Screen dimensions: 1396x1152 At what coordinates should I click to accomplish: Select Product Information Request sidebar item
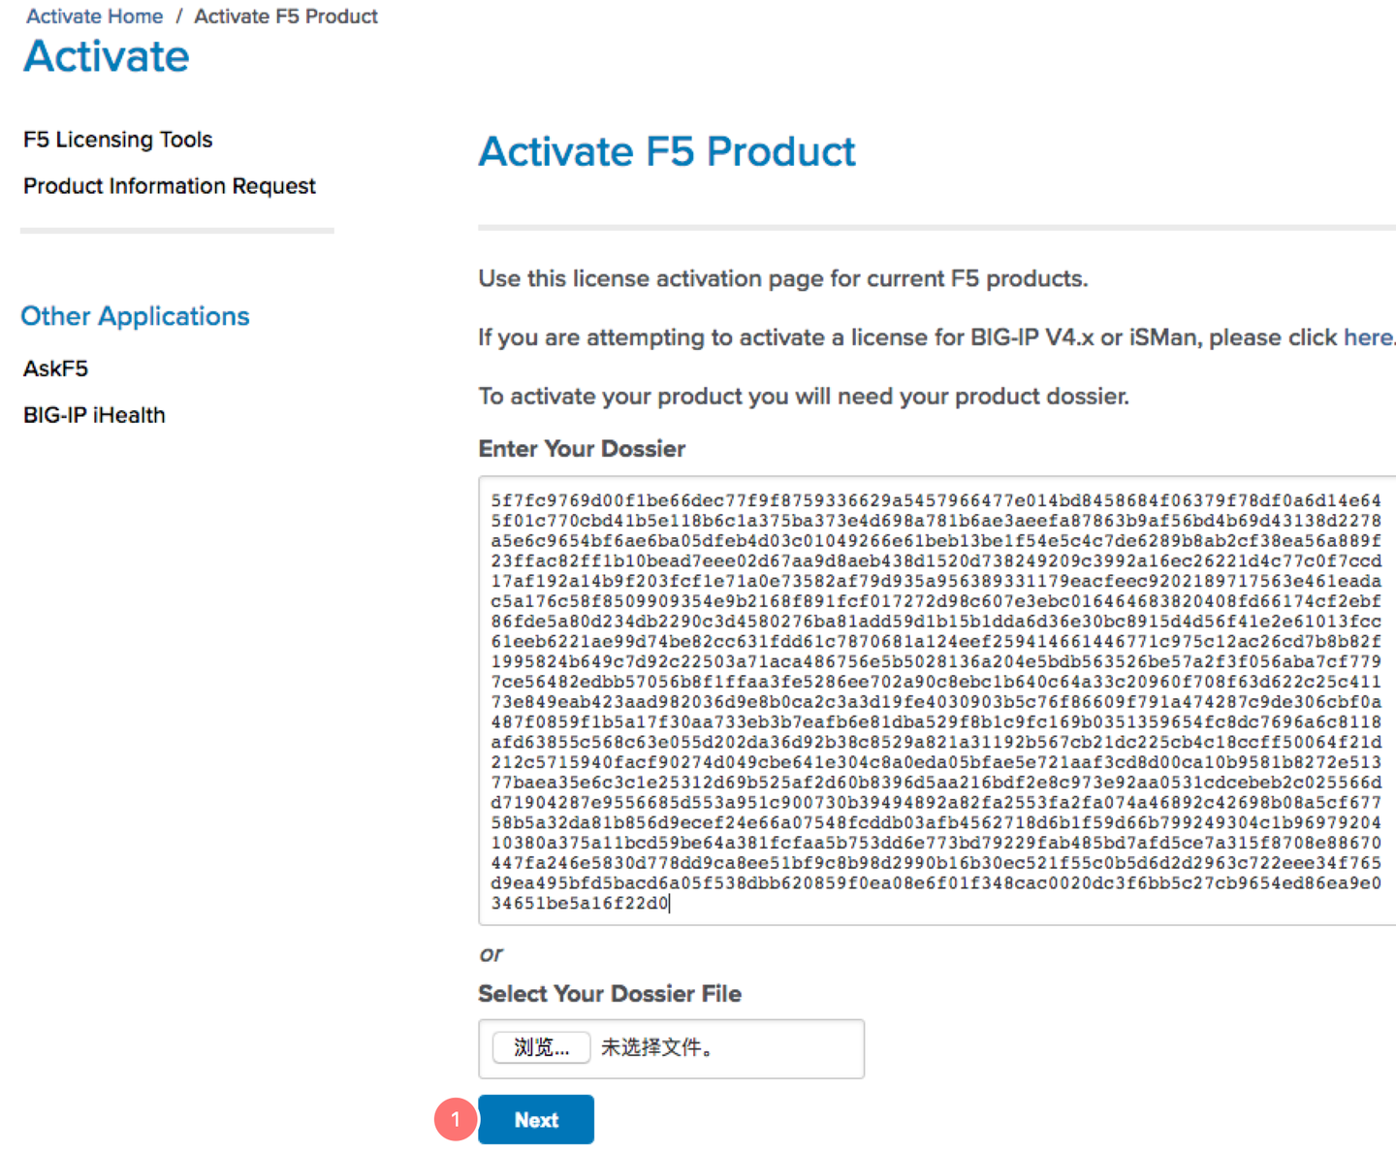point(170,186)
